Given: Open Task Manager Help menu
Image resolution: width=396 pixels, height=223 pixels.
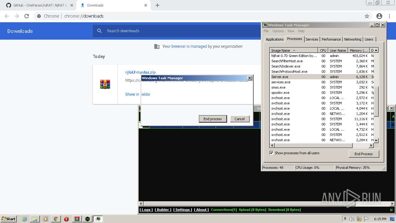Looking at the screenshot, I should coord(301,31).
